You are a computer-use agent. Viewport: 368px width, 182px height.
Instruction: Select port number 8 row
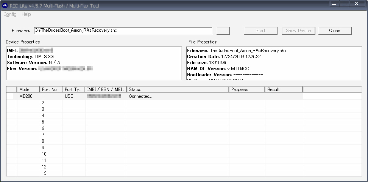[155, 141]
